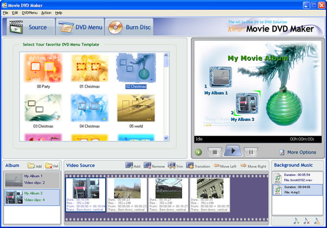Viewport: 327px width, 228px height.
Task: Move the clip right
Action: tap(253, 166)
